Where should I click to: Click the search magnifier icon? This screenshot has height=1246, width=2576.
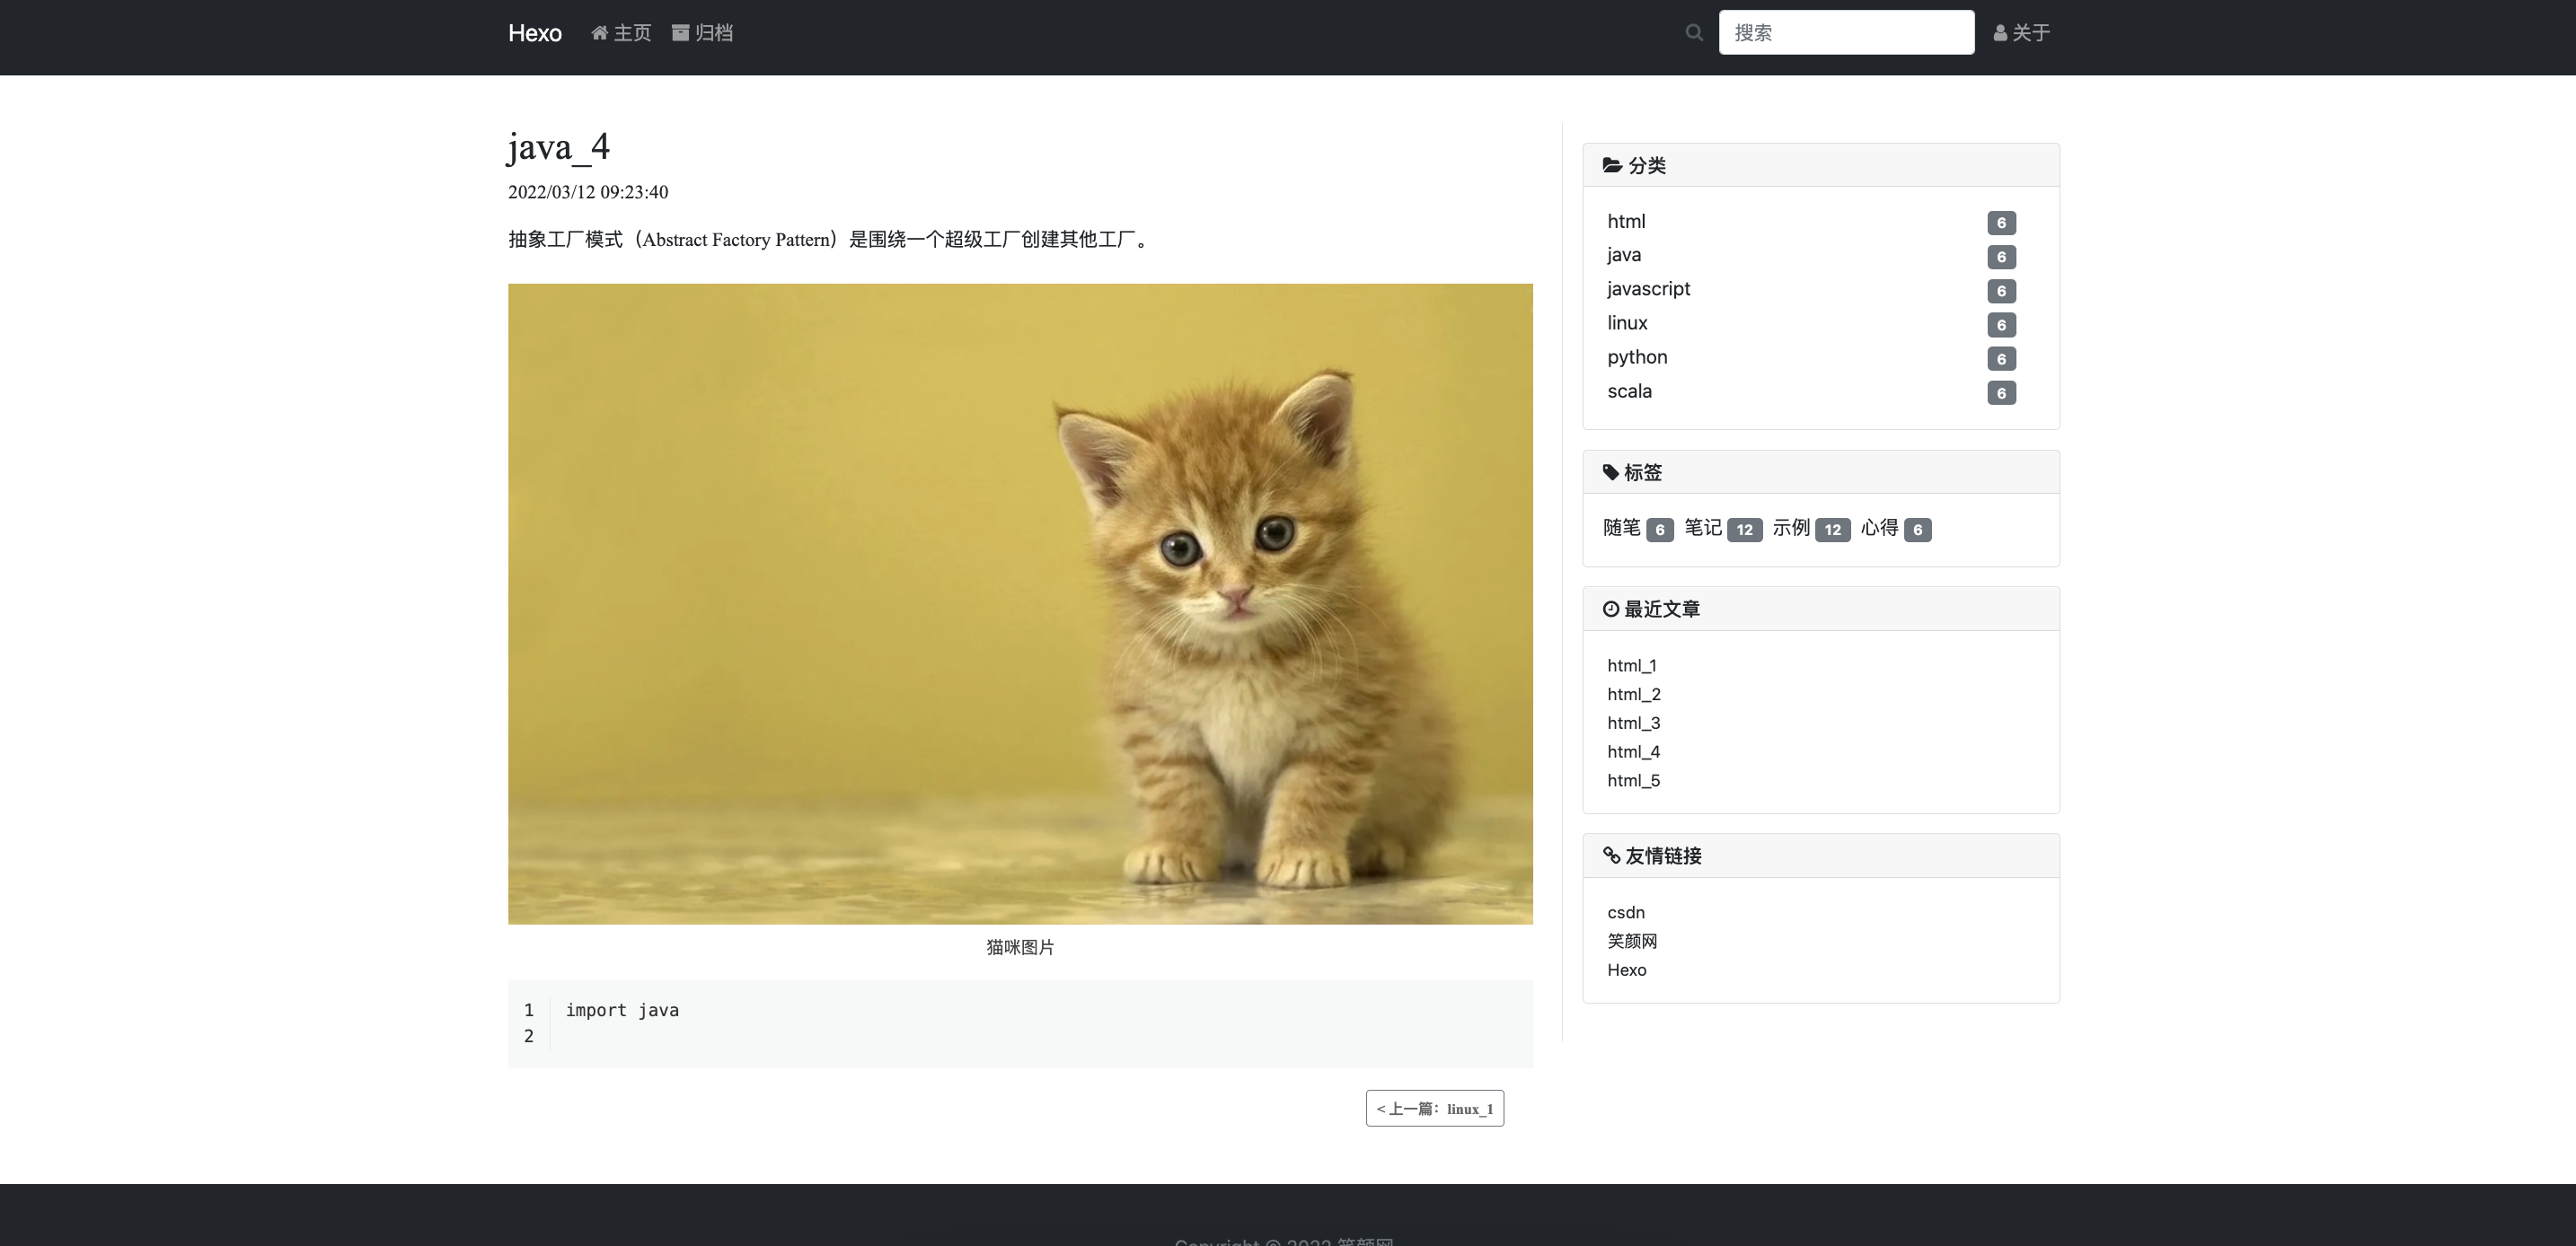[1694, 32]
